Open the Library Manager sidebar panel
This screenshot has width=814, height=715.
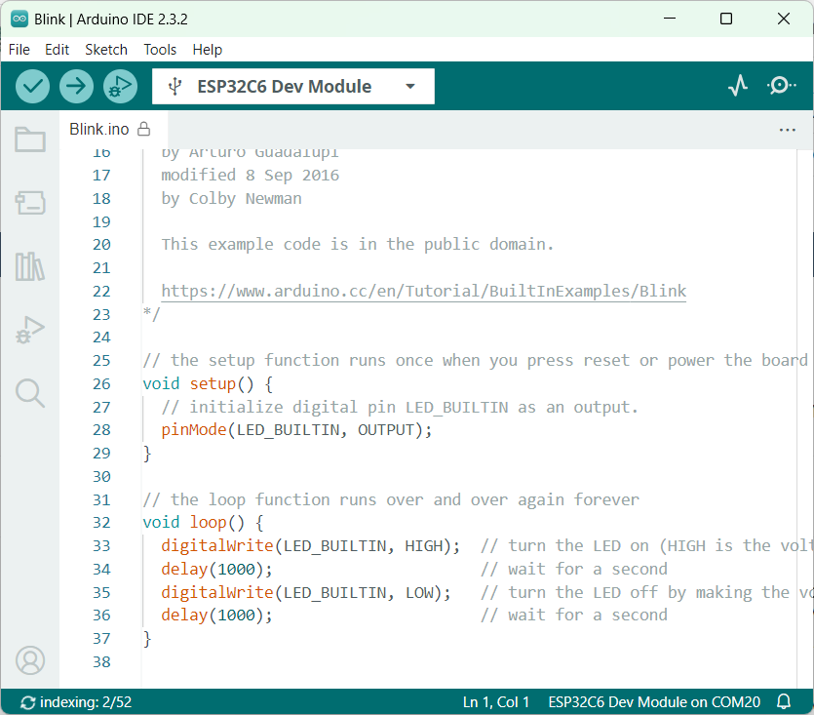pyautogui.click(x=30, y=266)
